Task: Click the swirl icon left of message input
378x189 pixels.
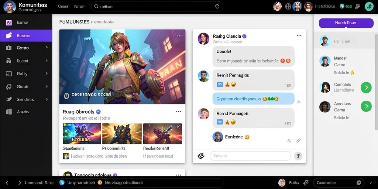Action: (201, 156)
